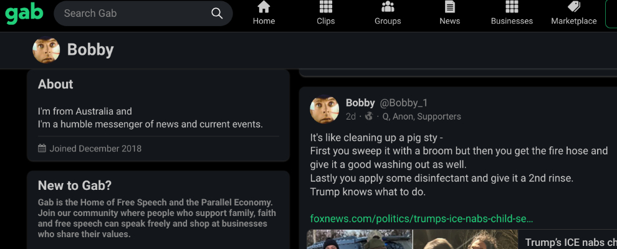Select the Businesses grid icon
The width and height of the screenshot is (617, 249).
pyautogui.click(x=512, y=7)
